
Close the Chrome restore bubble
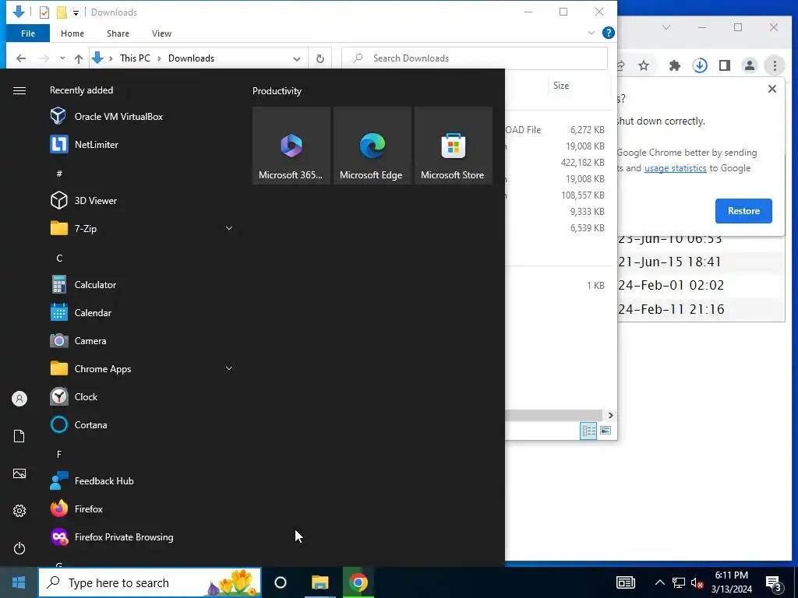point(772,89)
